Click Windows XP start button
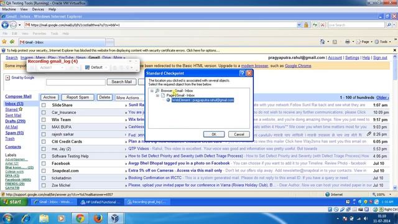Viewport: 398px width, 224px height. pyautogui.click(x=14, y=202)
